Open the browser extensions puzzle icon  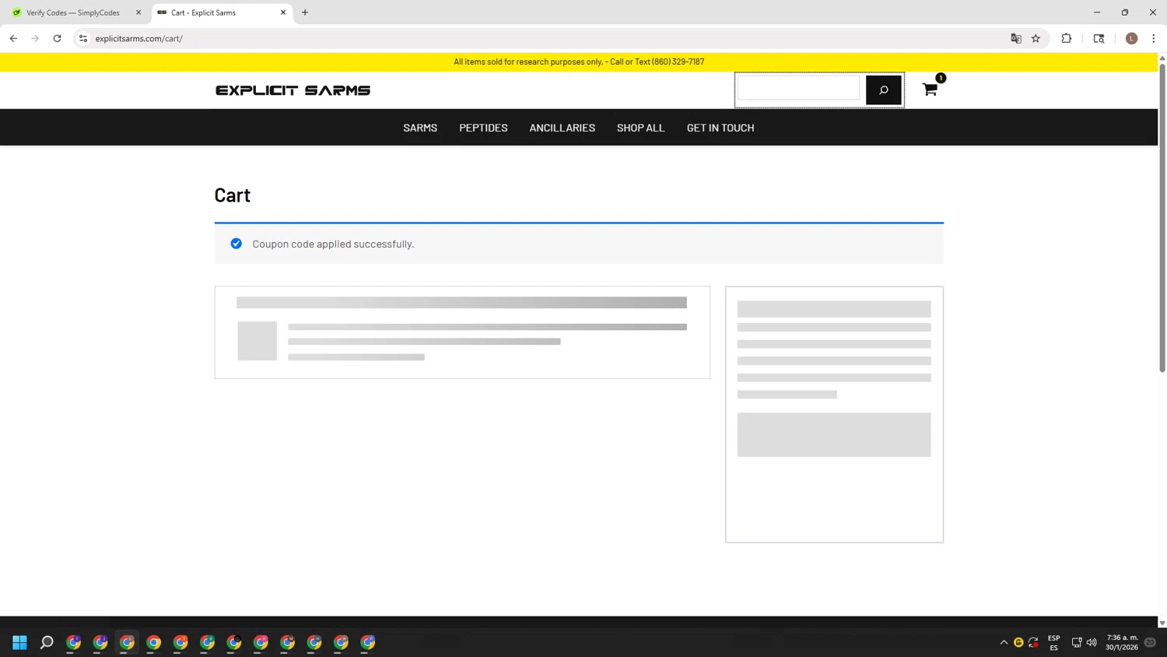[1067, 38]
